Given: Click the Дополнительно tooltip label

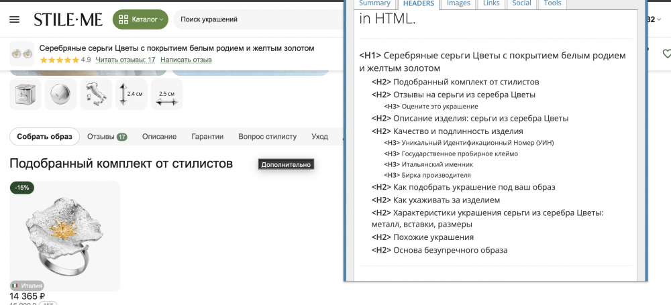Looking at the screenshot, I should click(x=286, y=164).
